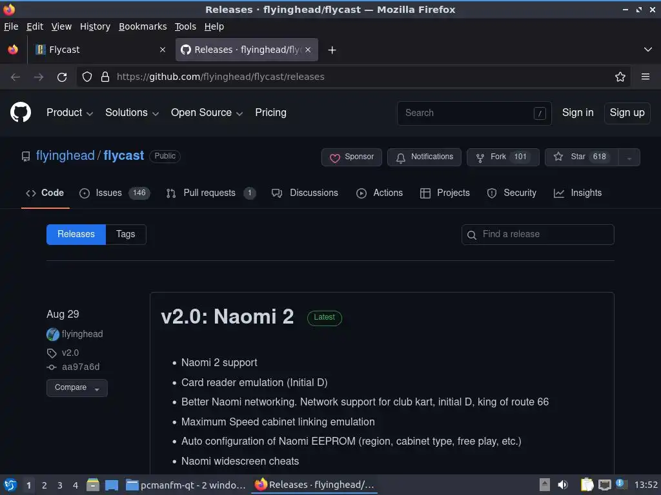Go back with the back arrow
The height and width of the screenshot is (495, 661).
15,77
